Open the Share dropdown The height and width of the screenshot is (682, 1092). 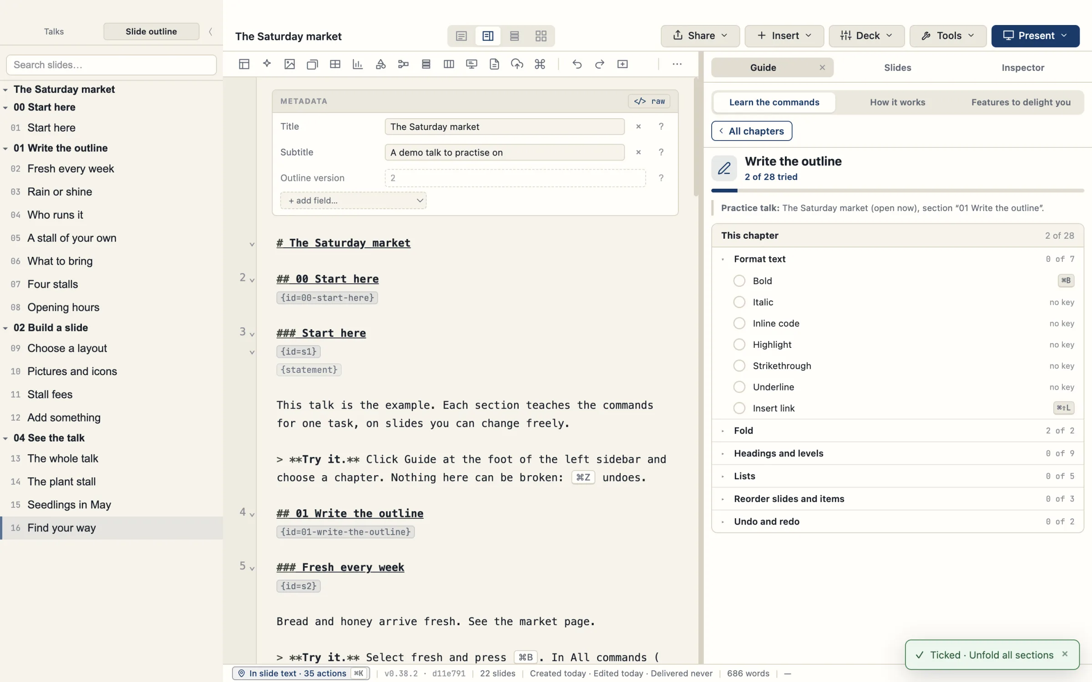[x=700, y=36]
